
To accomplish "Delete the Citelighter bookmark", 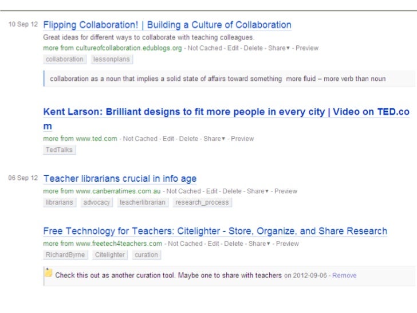I will (x=234, y=244).
